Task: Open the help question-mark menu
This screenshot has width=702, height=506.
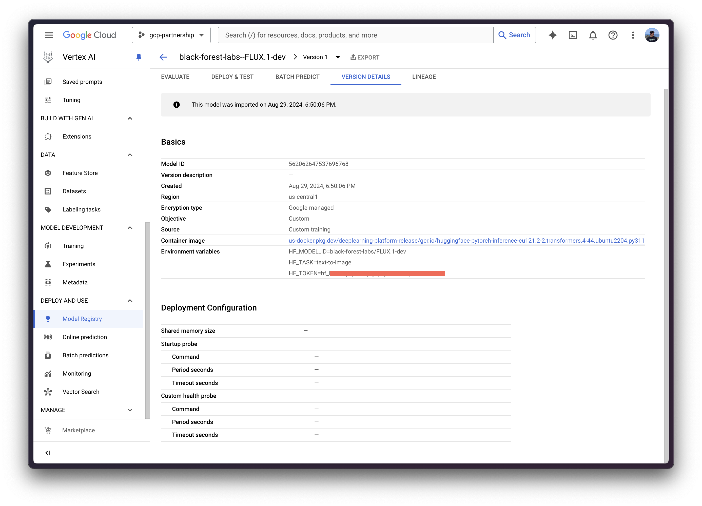Action: click(x=613, y=35)
